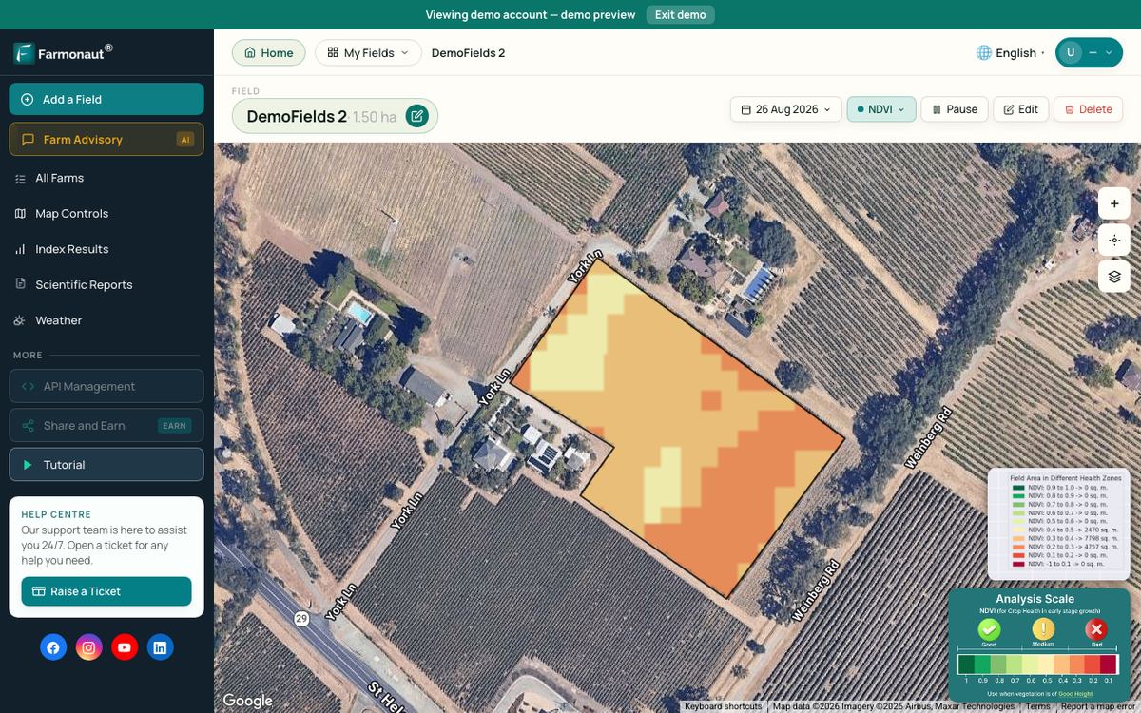Click the Farmonaut logo icon
Screen dimensions: 1141x713
(x=24, y=53)
